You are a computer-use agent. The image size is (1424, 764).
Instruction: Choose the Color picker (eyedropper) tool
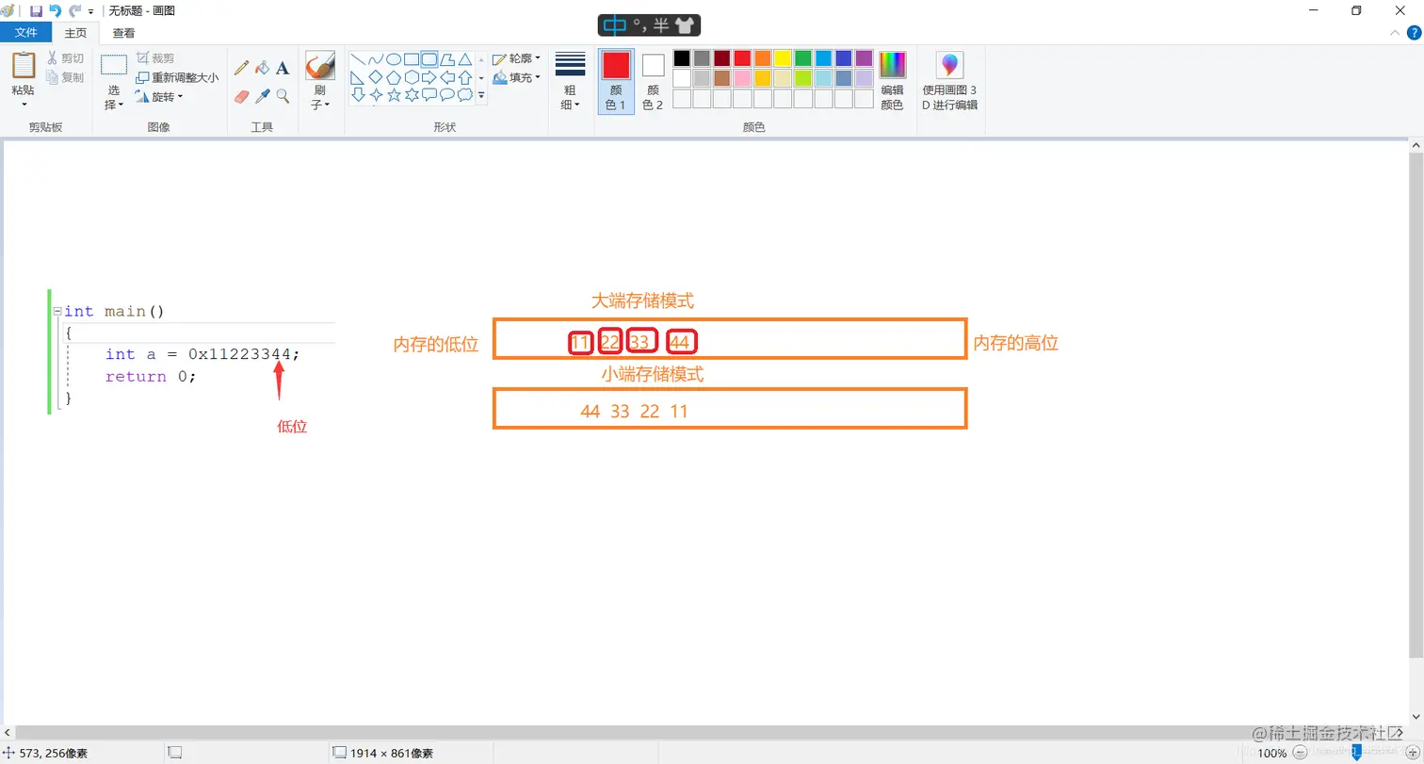tap(261, 95)
